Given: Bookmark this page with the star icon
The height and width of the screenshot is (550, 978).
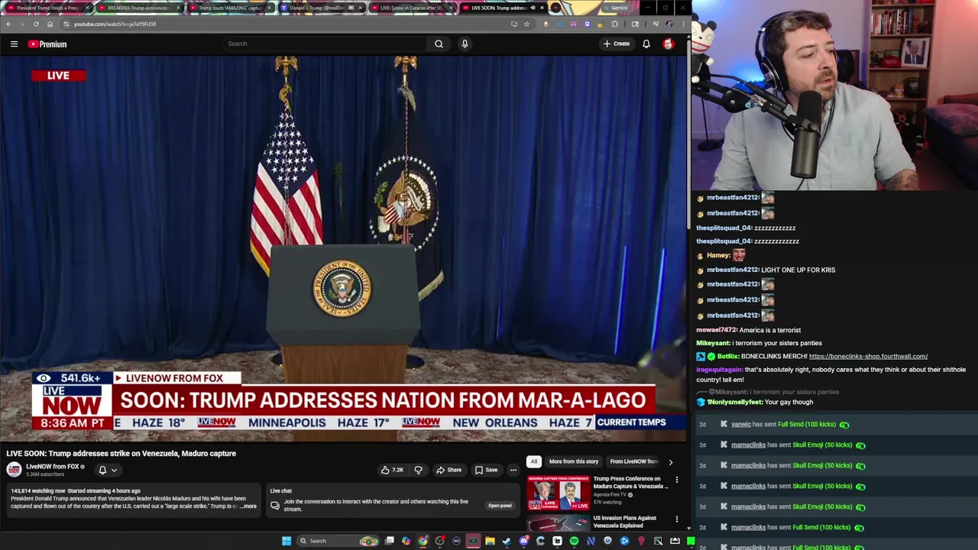Looking at the screenshot, I should pyautogui.click(x=526, y=24).
